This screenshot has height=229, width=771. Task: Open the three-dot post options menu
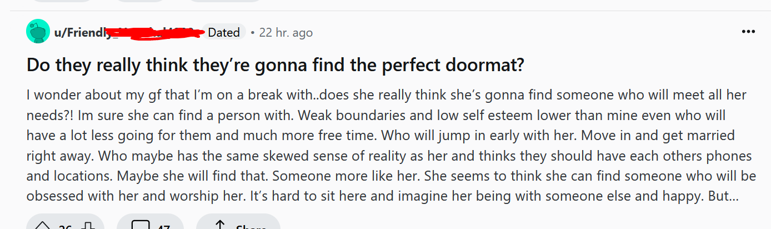[748, 32]
